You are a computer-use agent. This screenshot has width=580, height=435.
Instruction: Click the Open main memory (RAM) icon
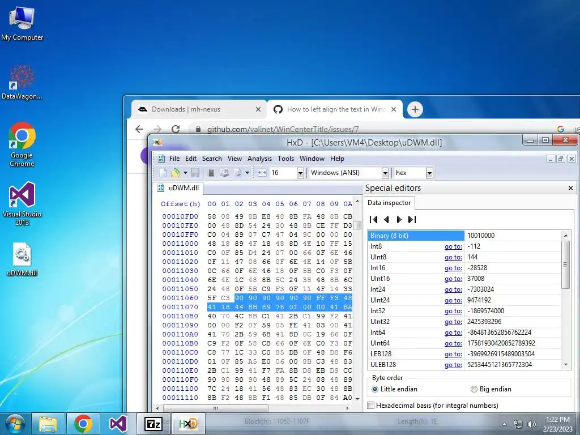pyautogui.click(x=211, y=173)
